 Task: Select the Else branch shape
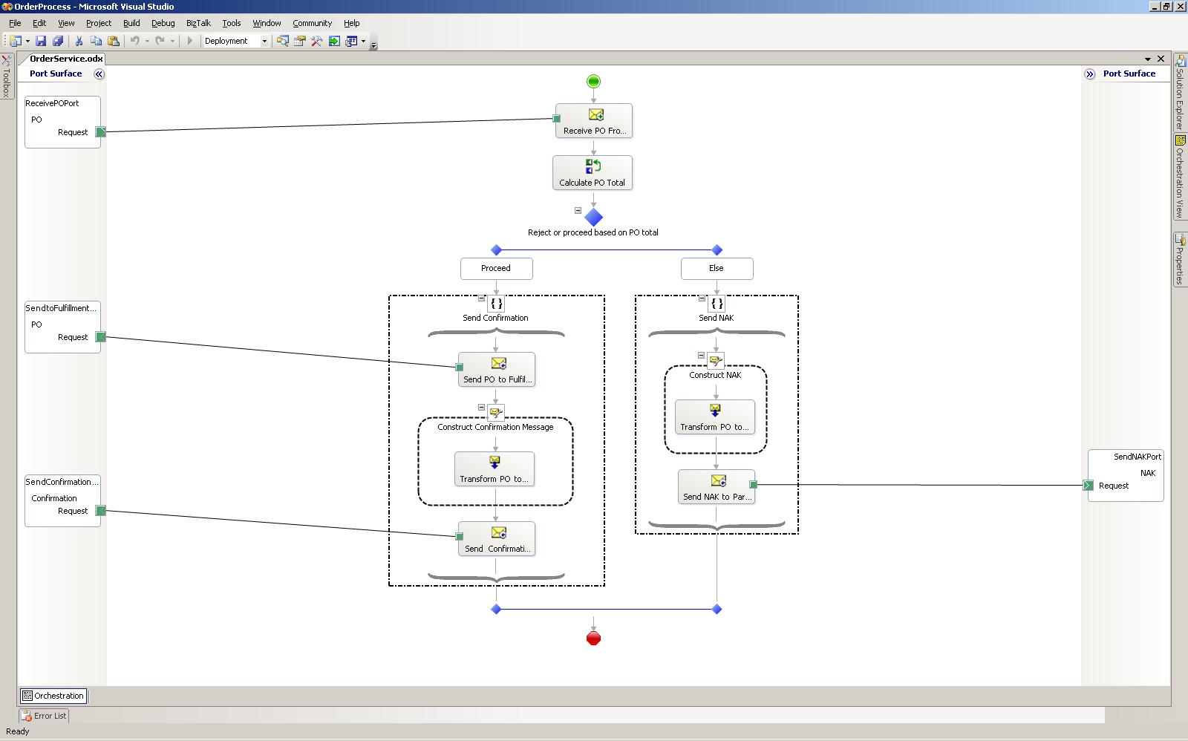tap(717, 269)
